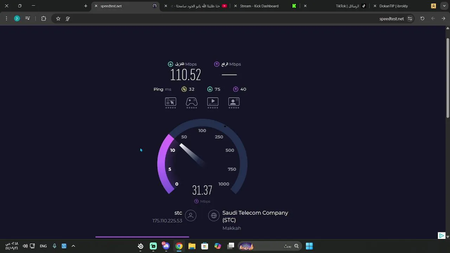This screenshot has width=450, height=253.
Task: Click the AdChoices icon at page corner
Action: click(442, 235)
